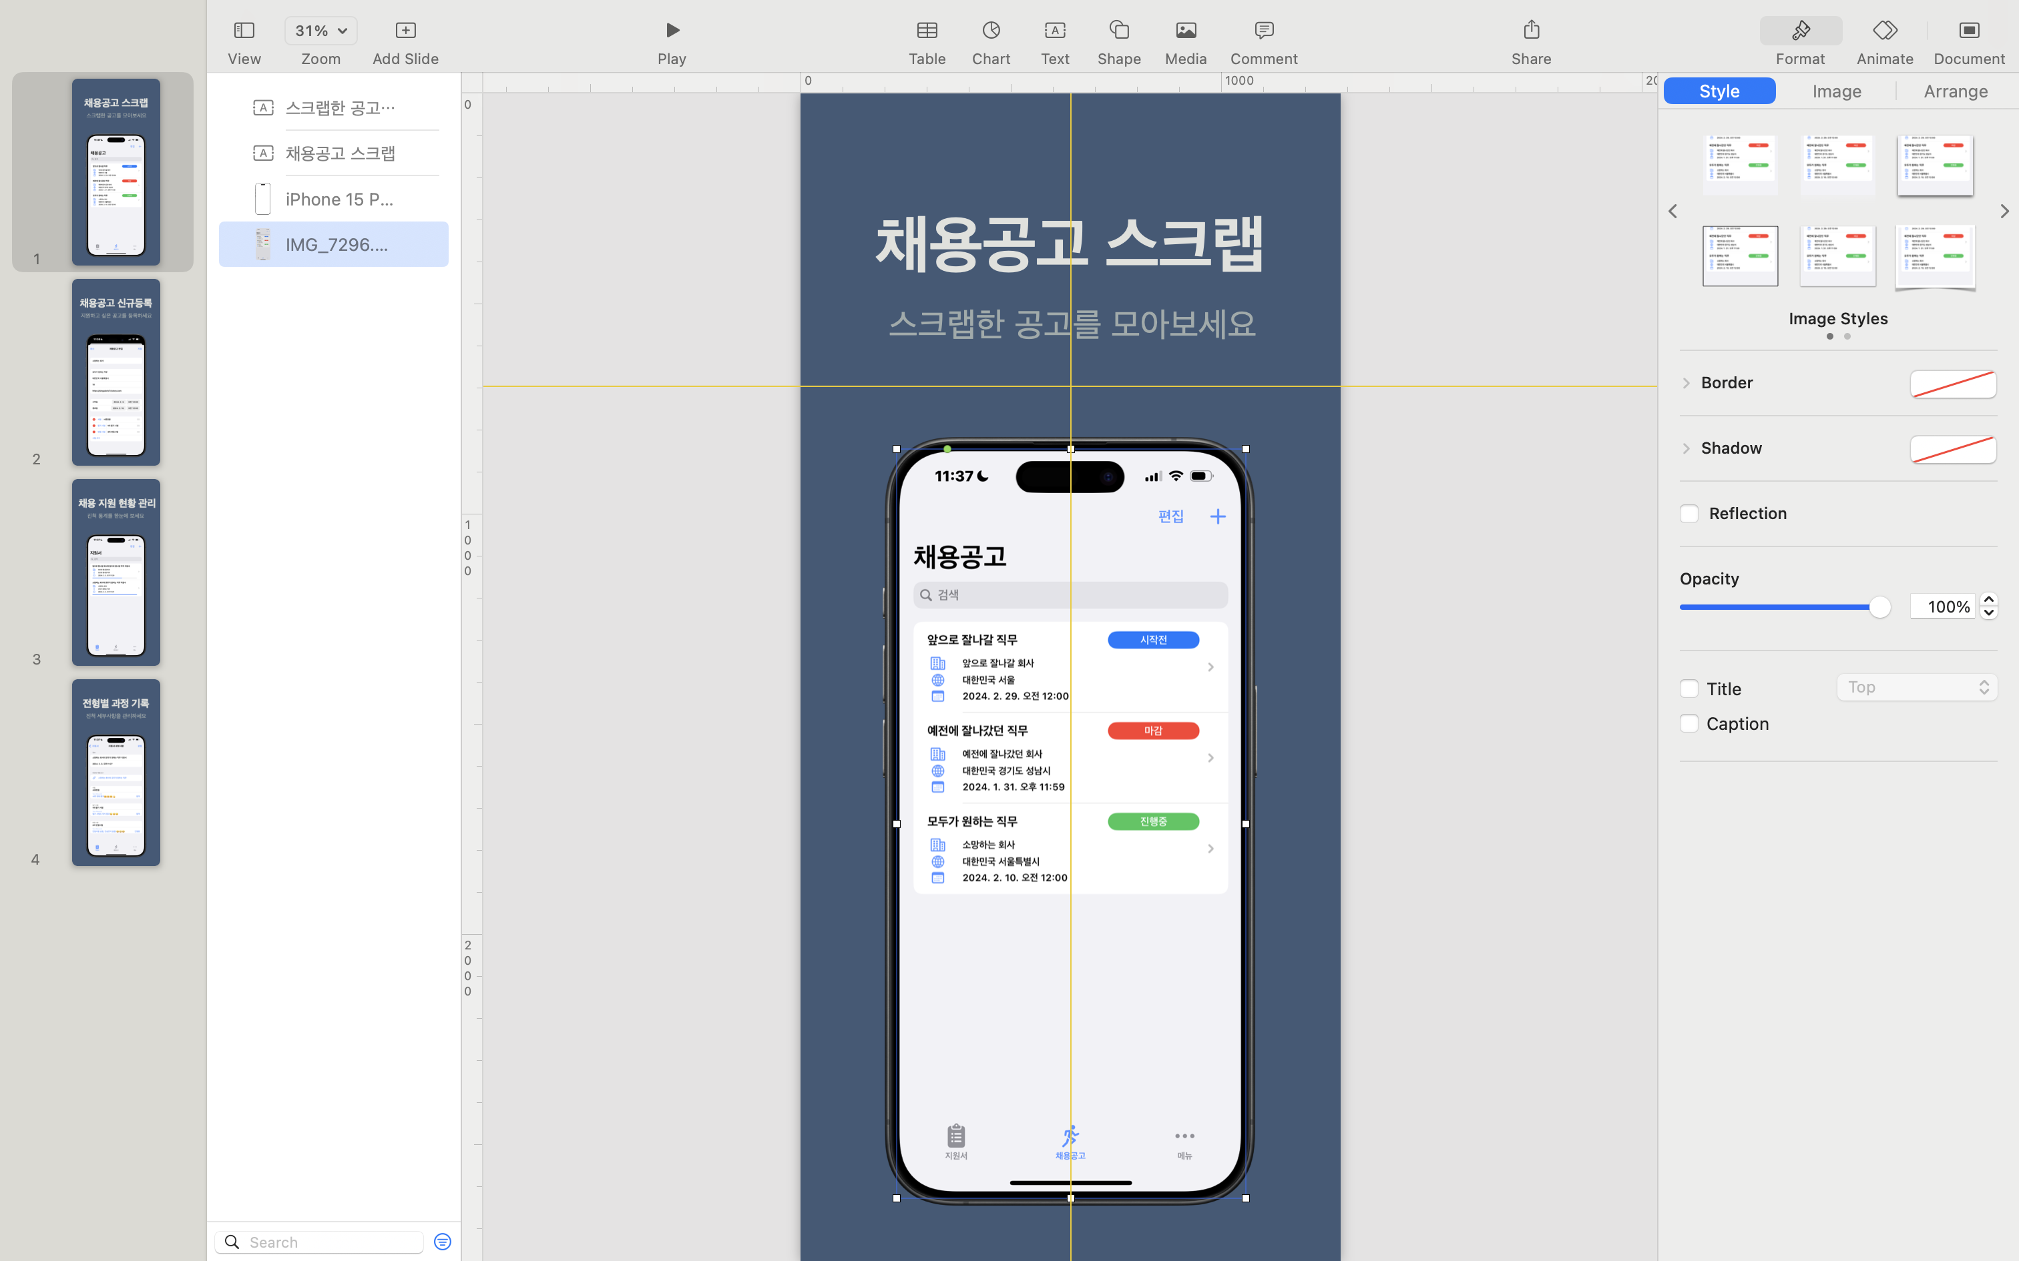The height and width of the screenshot is (1261, 2019).
Task: Switch to the Arrange tab
Action: [x=1955, y=91]
